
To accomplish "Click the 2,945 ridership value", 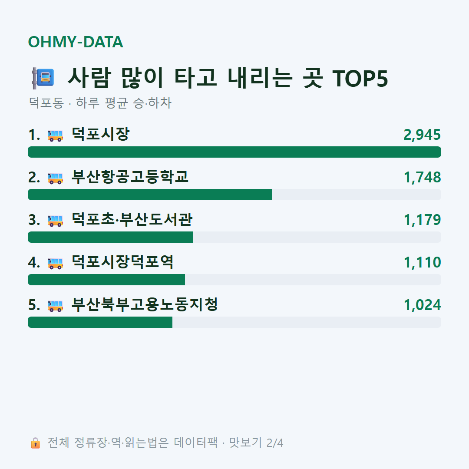I will (x=422, y=135).
